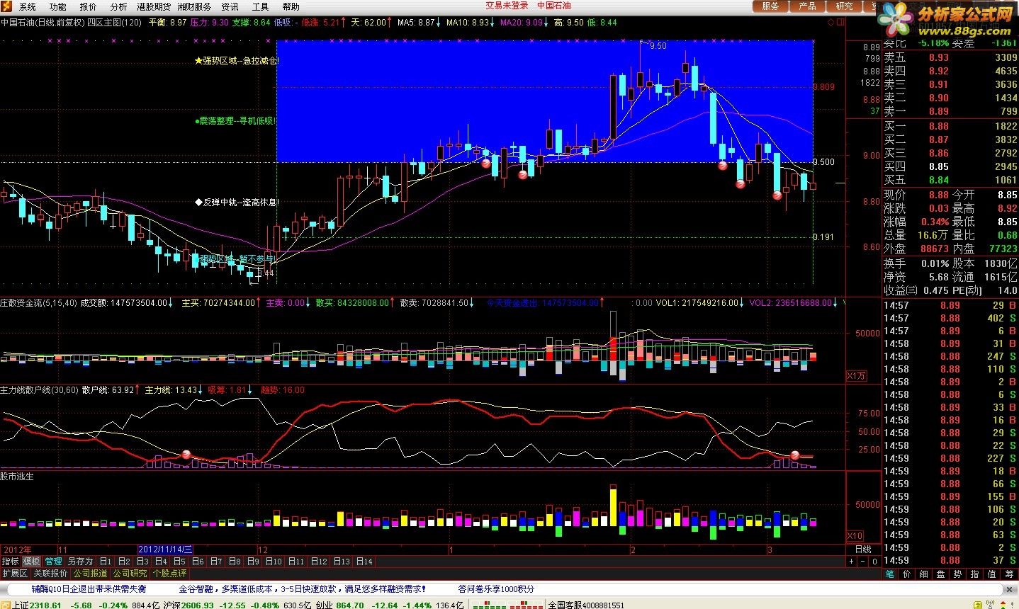
Task: Close the news ticker bar
Action: pos(1010,589)
